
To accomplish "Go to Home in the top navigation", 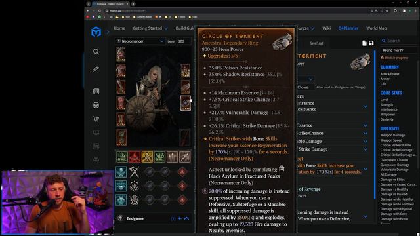I will 119,28.
